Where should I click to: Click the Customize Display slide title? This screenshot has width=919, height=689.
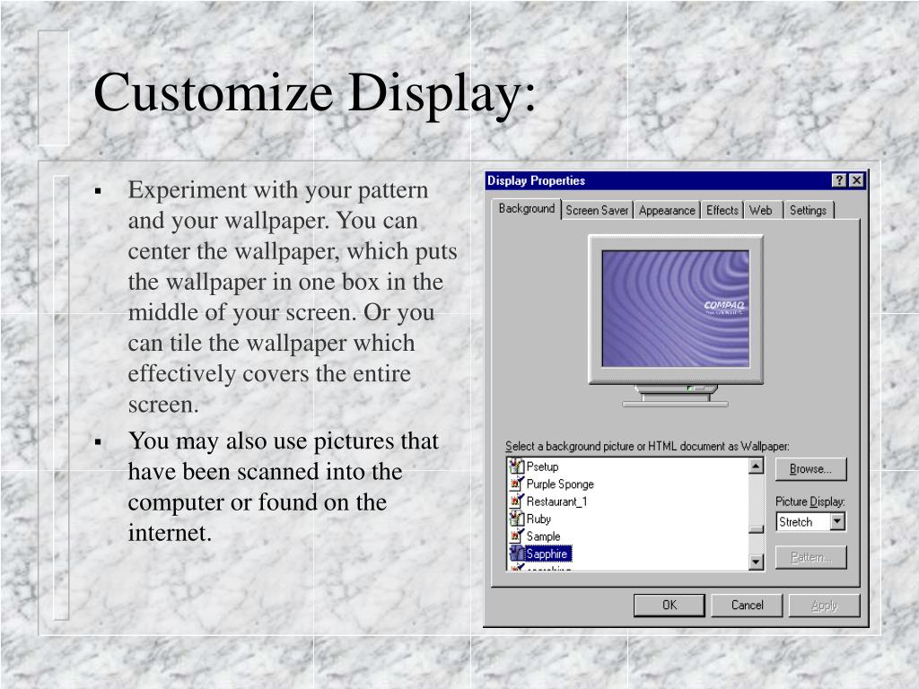pos(315,92)
